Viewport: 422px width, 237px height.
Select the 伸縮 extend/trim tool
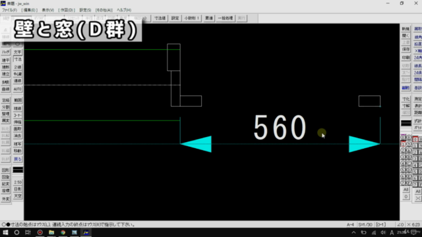(x=18, y=122)
